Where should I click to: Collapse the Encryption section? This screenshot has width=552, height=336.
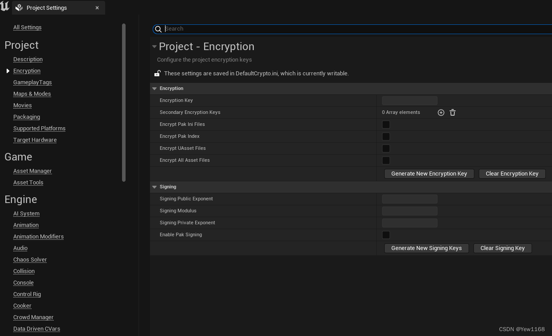(x=154, y=89)
